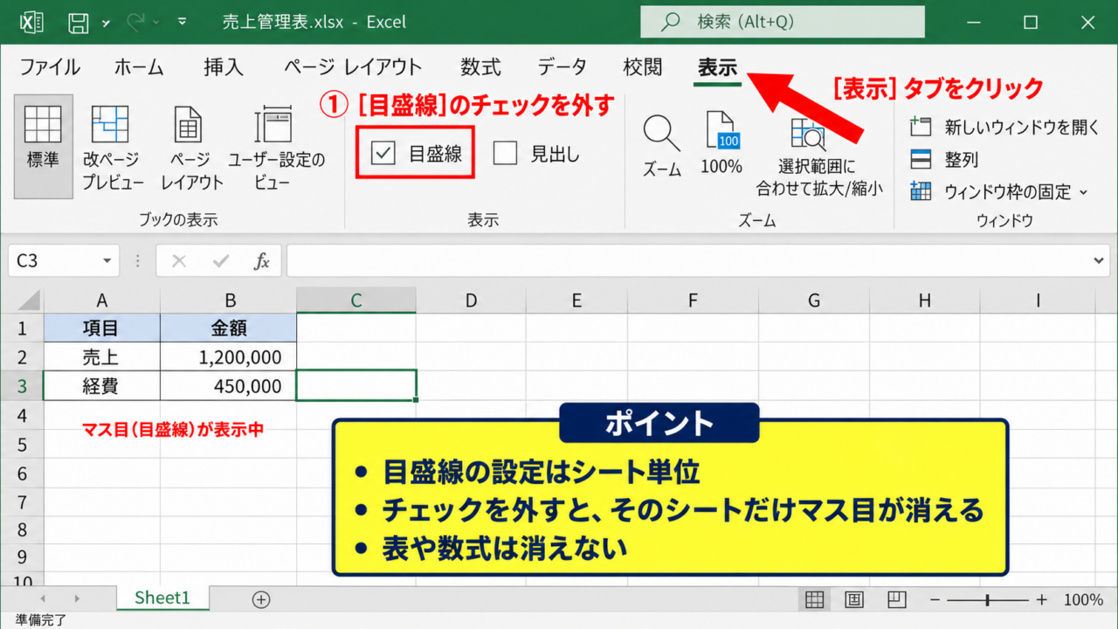Viewport: 1118px width, 629px height.
Task: Select the Sheet1 sheet tab
Action: pos(162,598)
